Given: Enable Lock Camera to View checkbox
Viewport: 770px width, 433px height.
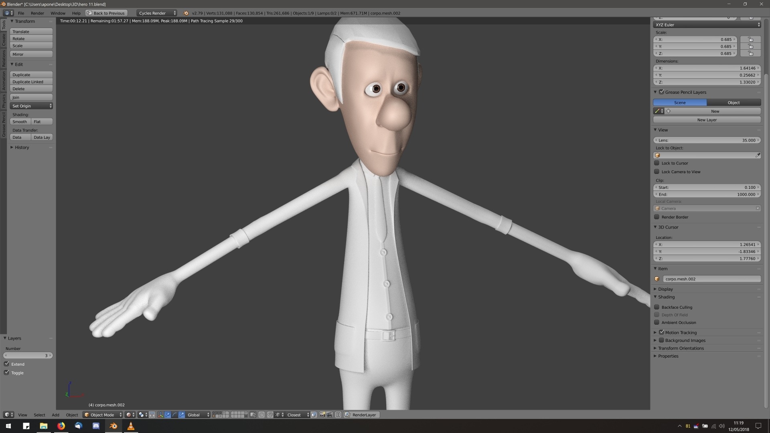Looking at the screenshot, I should click(x=657, y=172).
